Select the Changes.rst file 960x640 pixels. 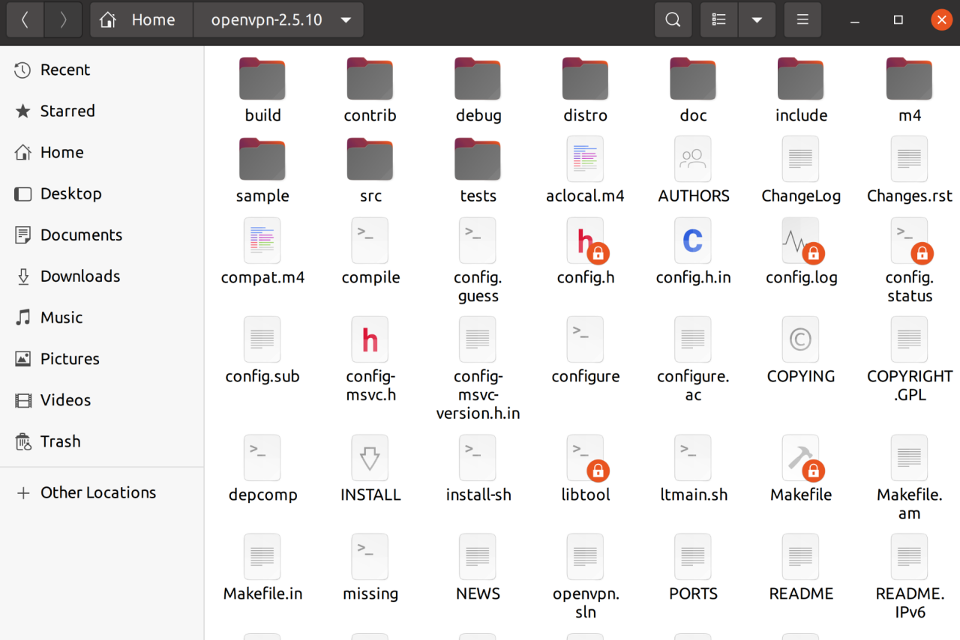pyautogui.click(x=909, y=171)
